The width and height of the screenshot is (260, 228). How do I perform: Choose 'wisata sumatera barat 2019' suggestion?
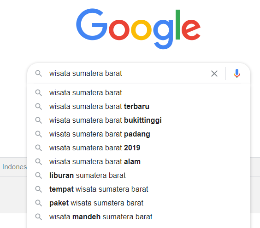(x=139, y=148)
